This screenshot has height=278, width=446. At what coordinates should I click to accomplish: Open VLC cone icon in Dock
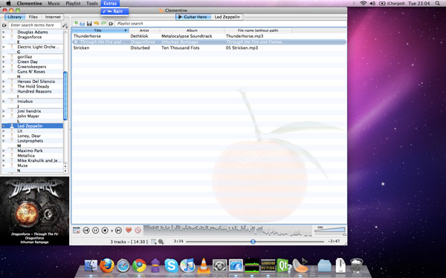click(204, 266)
